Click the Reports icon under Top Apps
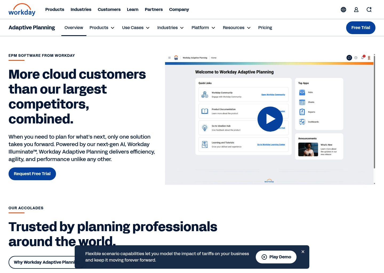The width and height of the screenshot is (384, 273). coord(302,112)
